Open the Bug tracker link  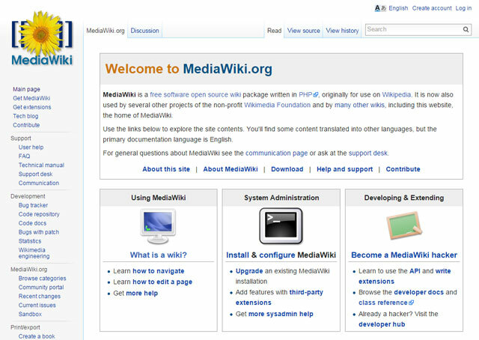tap(33, 205)
